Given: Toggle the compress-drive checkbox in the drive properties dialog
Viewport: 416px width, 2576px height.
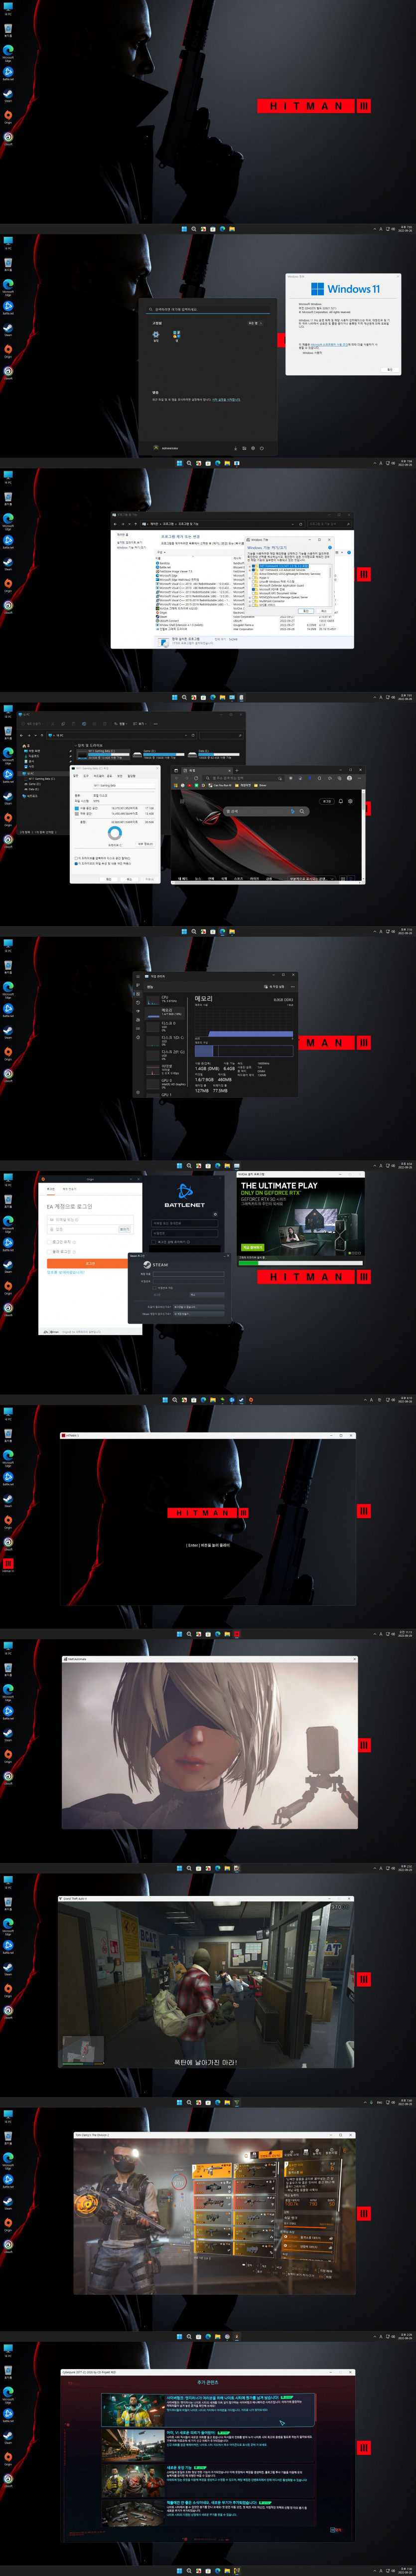Looking at the screenshot, I should (x=76, y=858).
